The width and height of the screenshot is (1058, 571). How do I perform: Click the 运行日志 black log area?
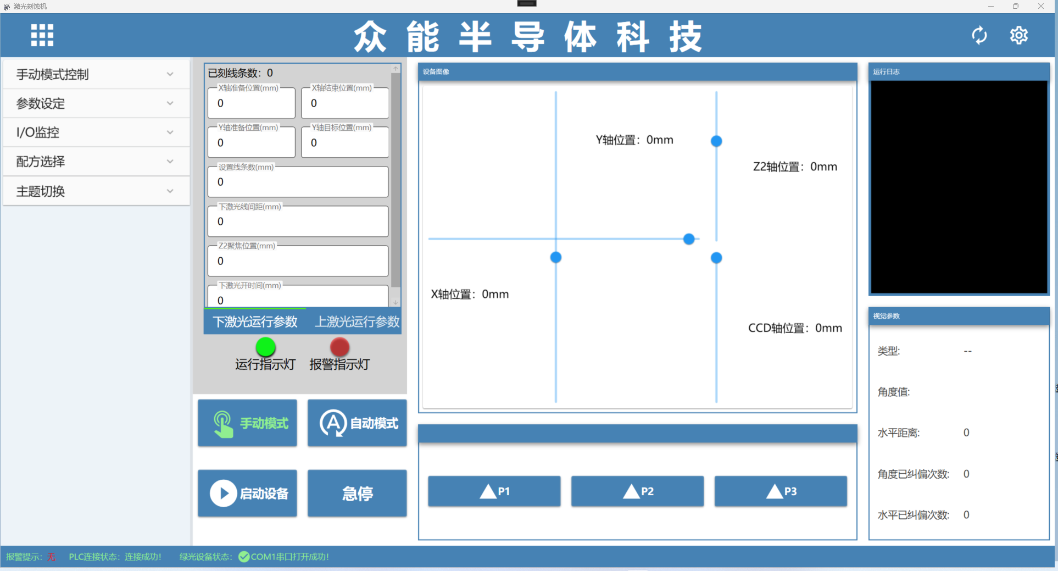(959, 187)
